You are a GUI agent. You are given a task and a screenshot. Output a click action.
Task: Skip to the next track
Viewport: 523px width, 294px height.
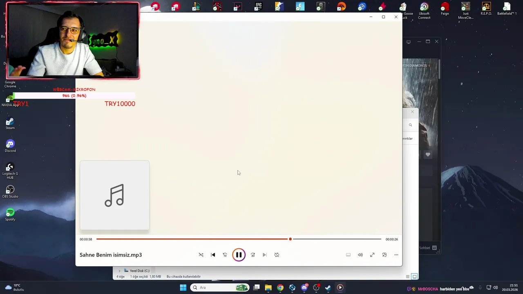point(264,255)
